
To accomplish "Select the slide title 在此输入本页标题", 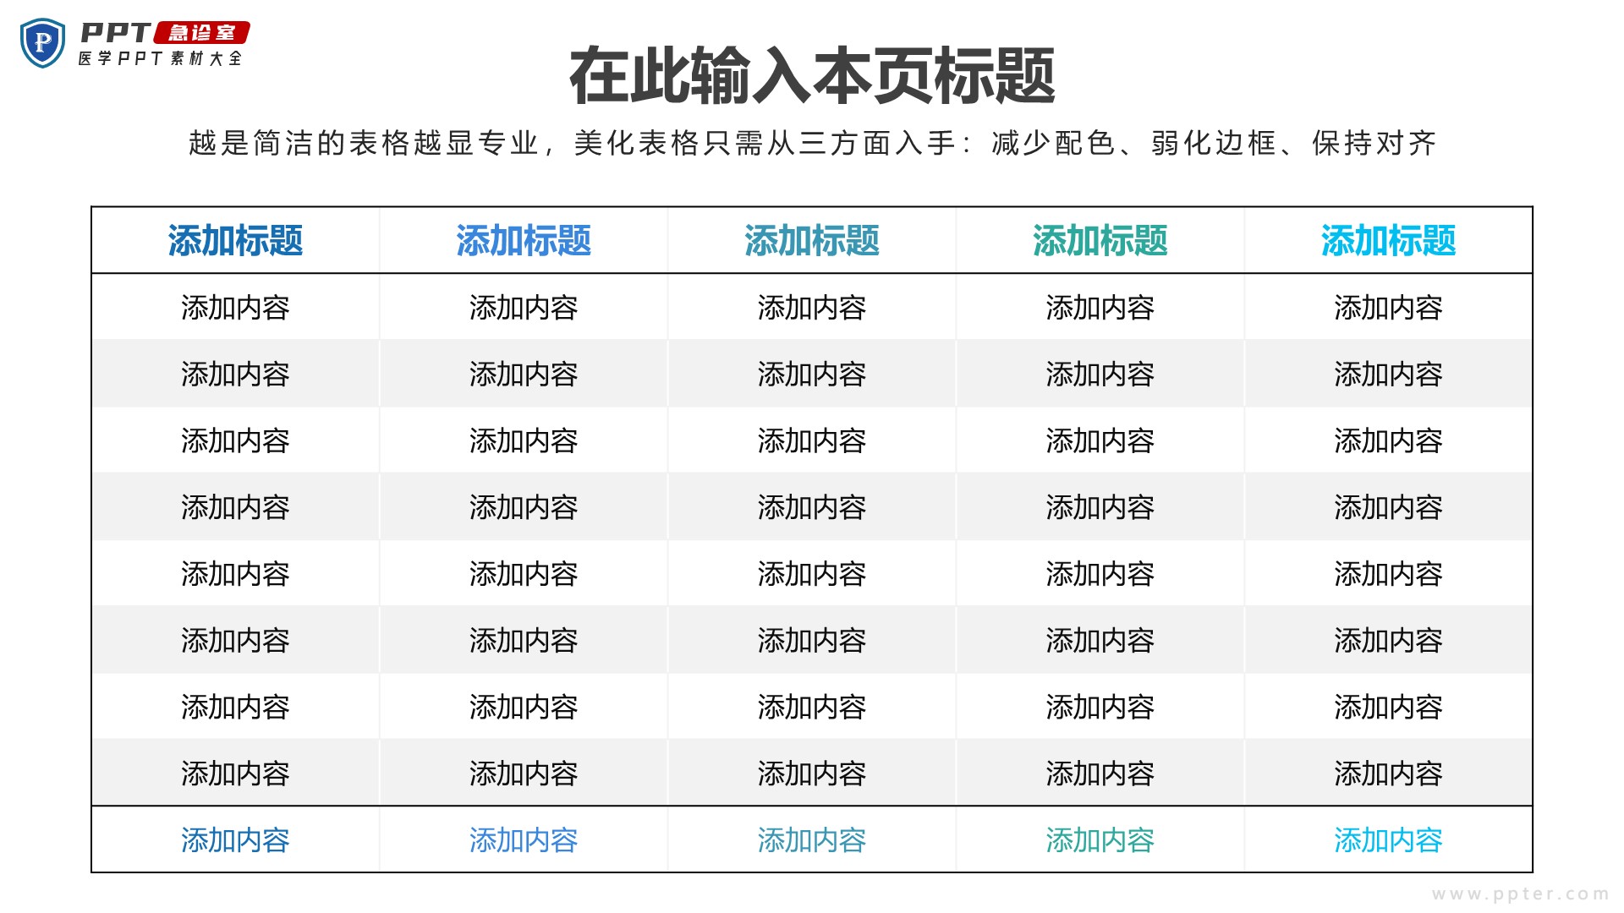I will tap(812, 76).
